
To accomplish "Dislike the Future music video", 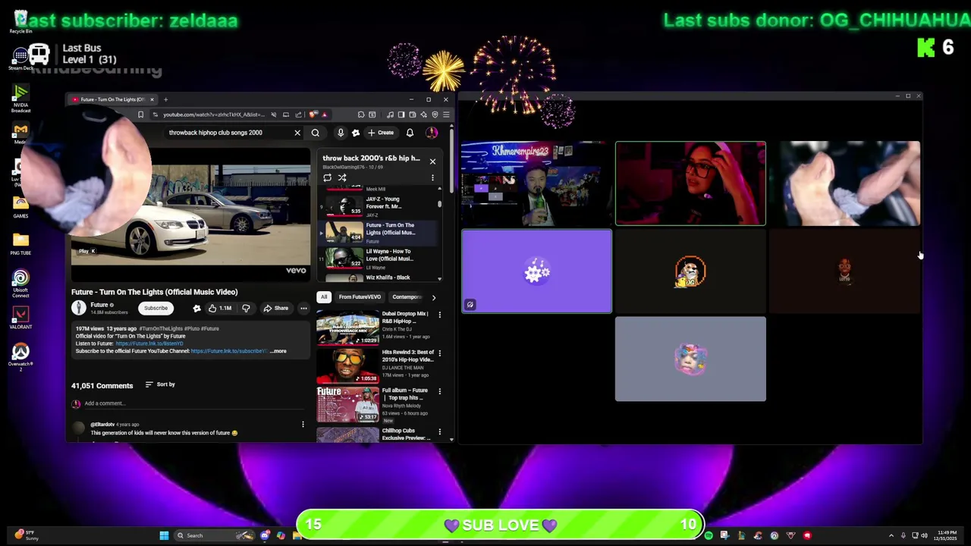I will [x=246, y=308].
